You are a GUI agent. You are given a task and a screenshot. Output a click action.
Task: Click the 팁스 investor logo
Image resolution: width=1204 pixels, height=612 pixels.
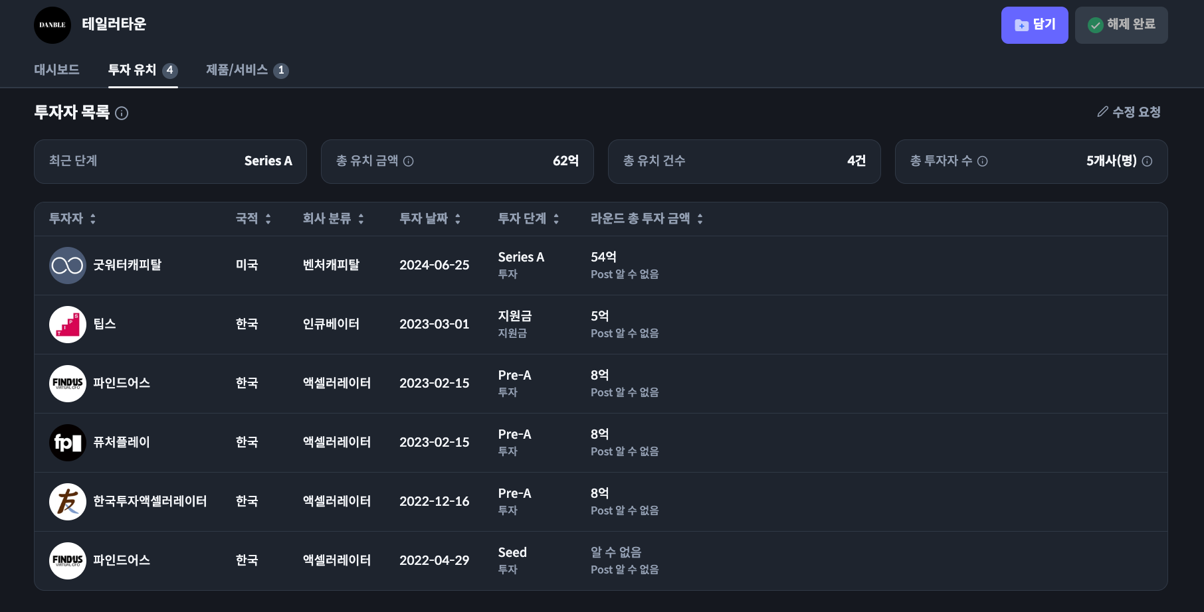[68, 325]
